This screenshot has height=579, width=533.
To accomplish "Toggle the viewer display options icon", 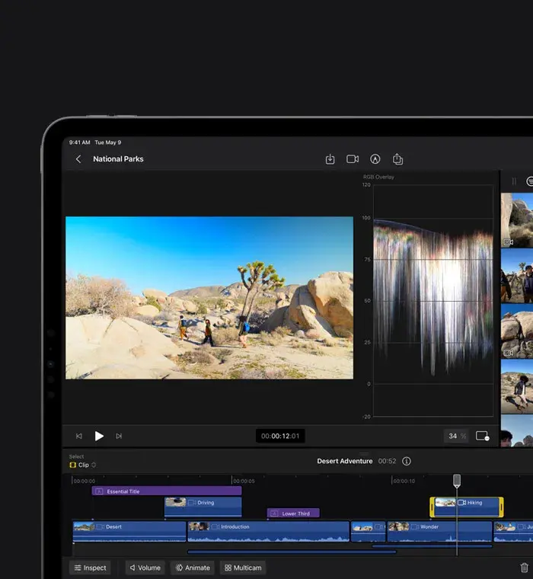I will pos(483,436).
